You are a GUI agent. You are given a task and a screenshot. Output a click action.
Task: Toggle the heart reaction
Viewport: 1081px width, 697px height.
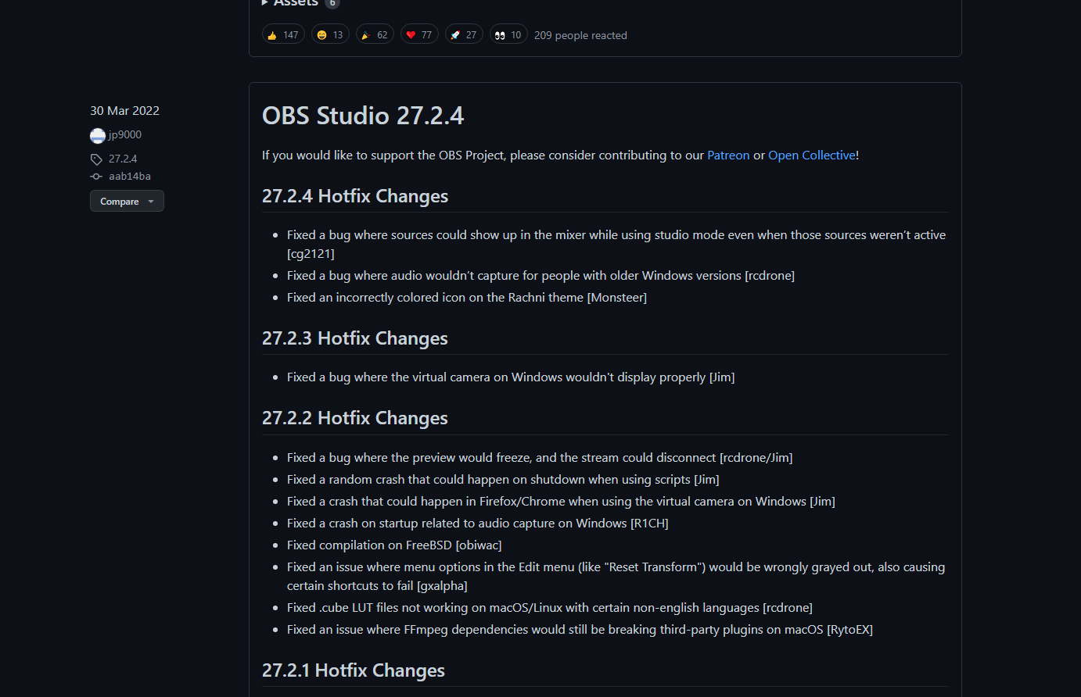(x=419, y=34)
